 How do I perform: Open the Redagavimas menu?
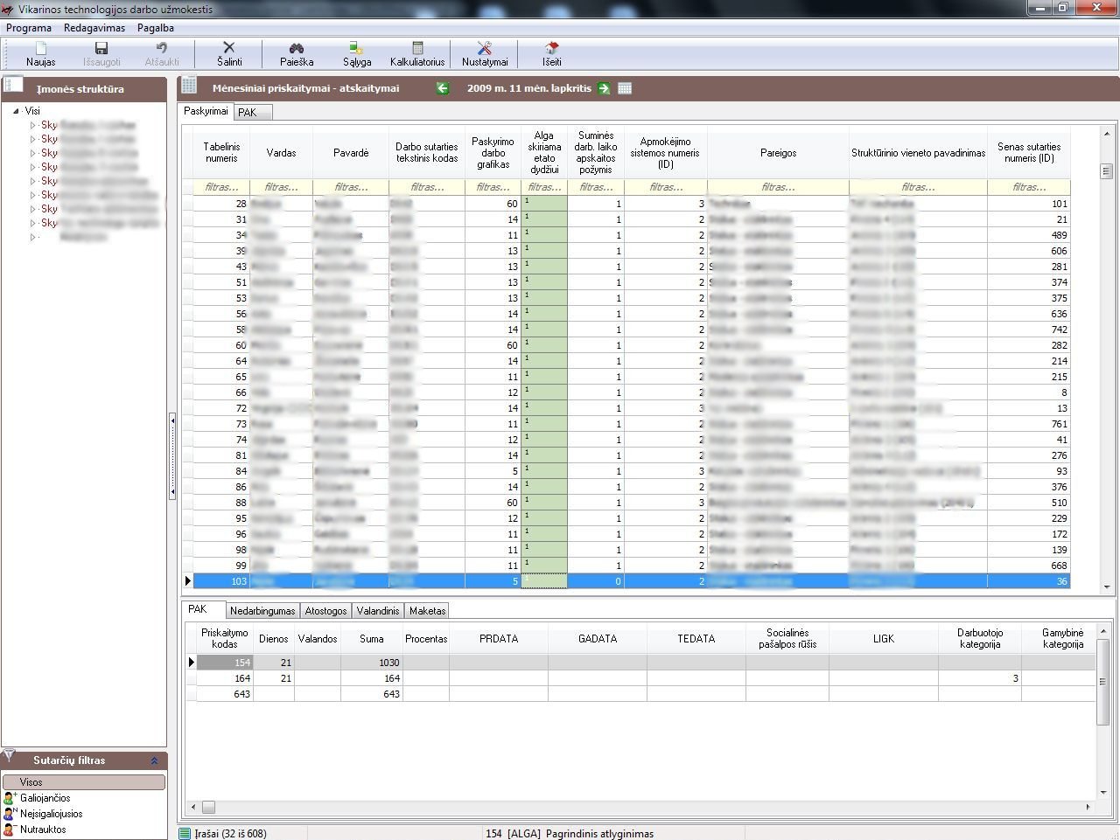click(94, 28)
